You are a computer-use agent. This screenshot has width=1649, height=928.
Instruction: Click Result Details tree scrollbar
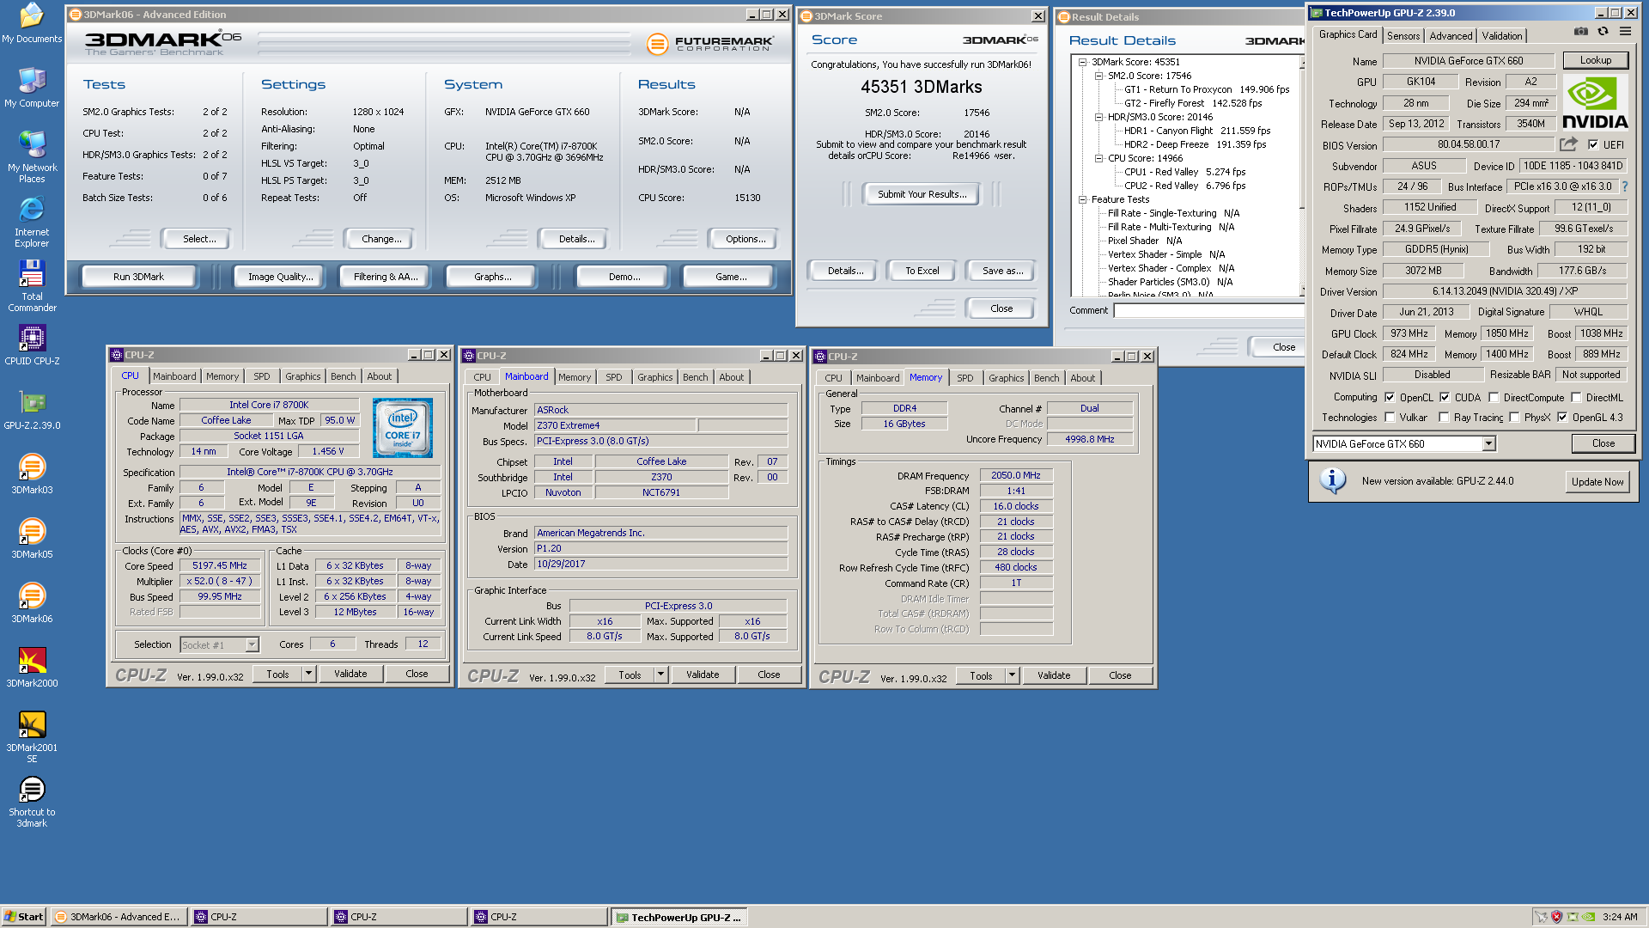pos(1302,176)
